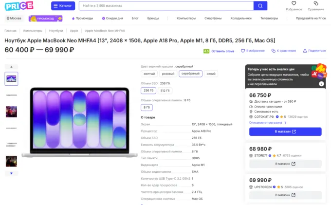
Task: Open Холодильники category link
Action: [x=241, y=19]
